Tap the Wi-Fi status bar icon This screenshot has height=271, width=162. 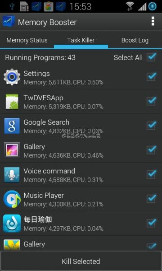[x=130, y=6]
